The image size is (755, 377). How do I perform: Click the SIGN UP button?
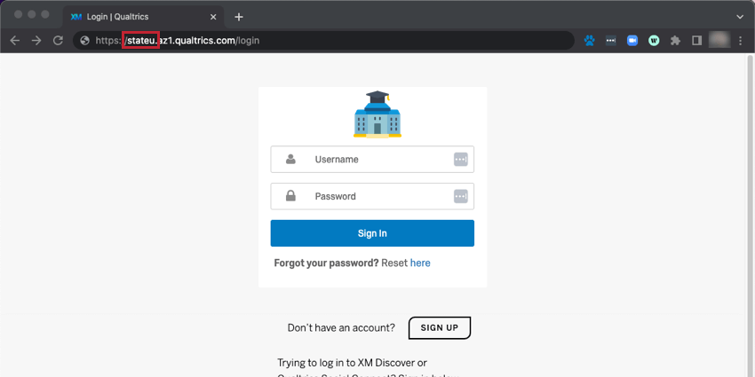pyautogui.click(x=440, y=328)
